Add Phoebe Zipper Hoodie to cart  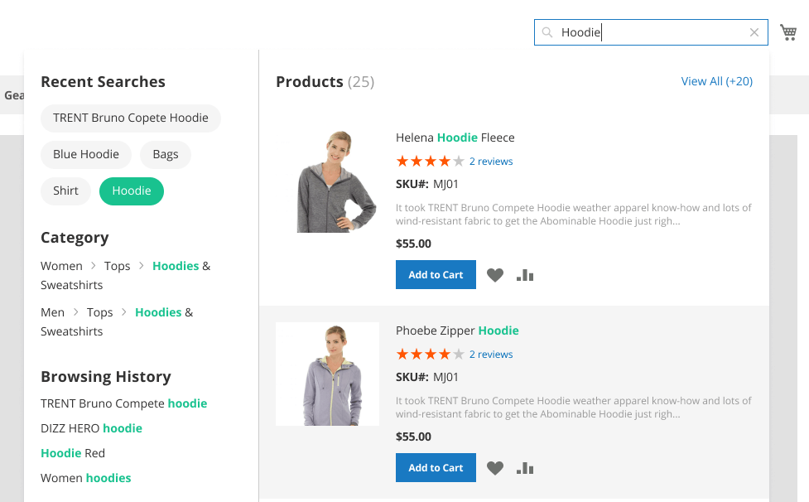click(436, 467)
